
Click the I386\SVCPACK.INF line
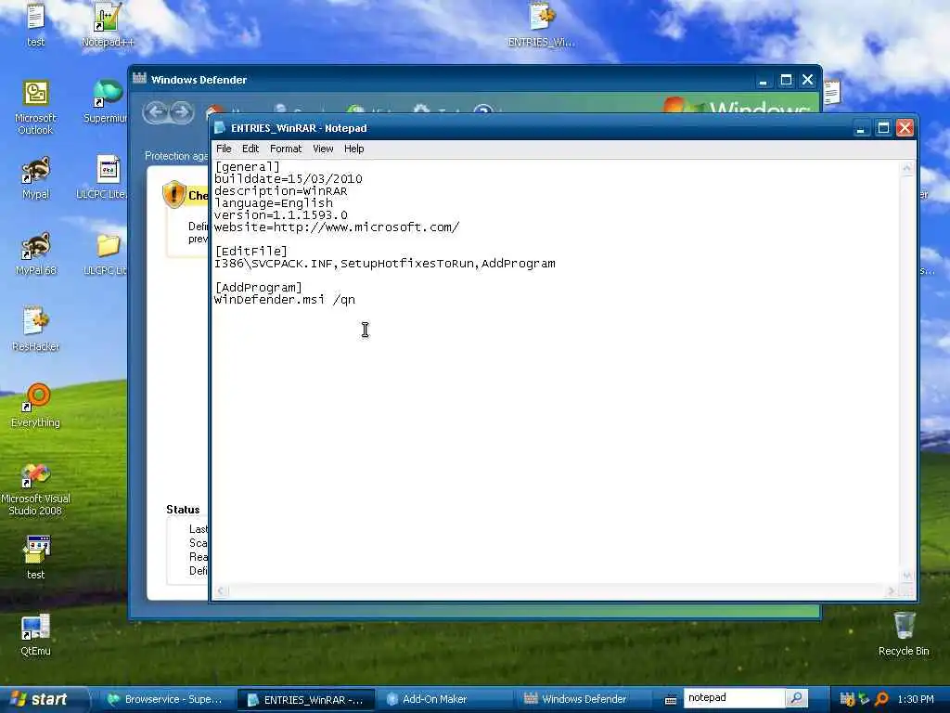tap(385, 263)
